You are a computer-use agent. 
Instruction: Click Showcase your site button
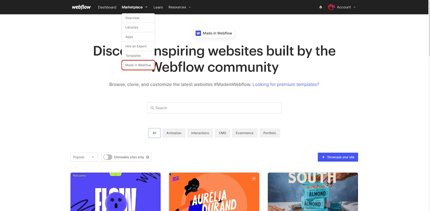(338, 157)
